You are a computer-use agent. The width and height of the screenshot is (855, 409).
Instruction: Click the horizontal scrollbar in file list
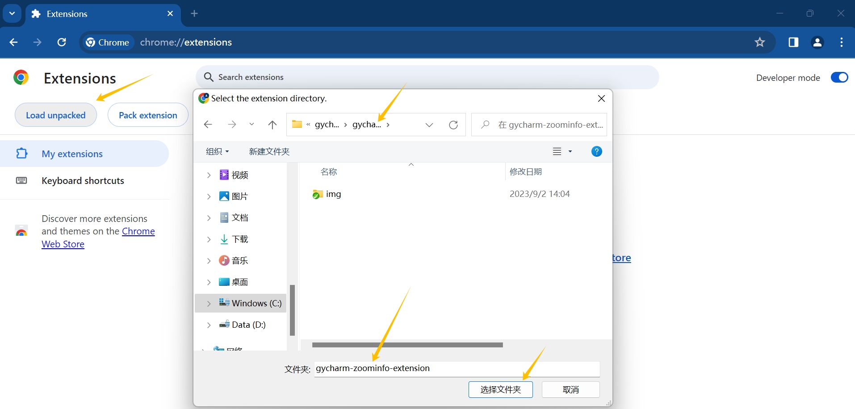tap(407, 345)
